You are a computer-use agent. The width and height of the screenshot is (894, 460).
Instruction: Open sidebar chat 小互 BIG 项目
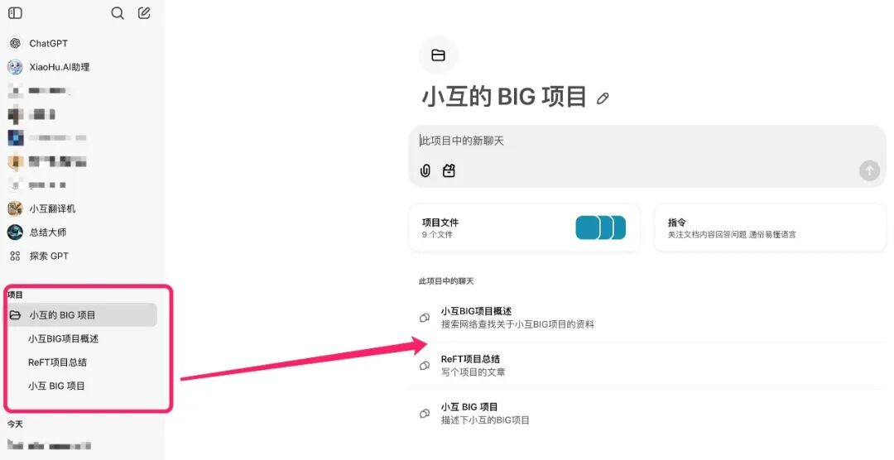pyautogui.click(x=56, y=386)
